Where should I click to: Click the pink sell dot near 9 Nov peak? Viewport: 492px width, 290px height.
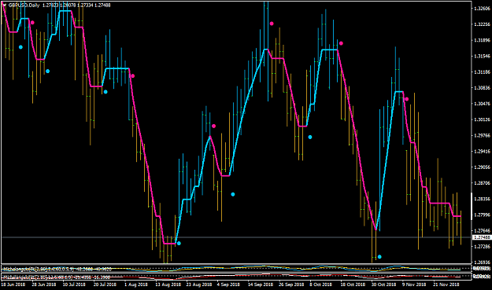(x=407, y=99)
